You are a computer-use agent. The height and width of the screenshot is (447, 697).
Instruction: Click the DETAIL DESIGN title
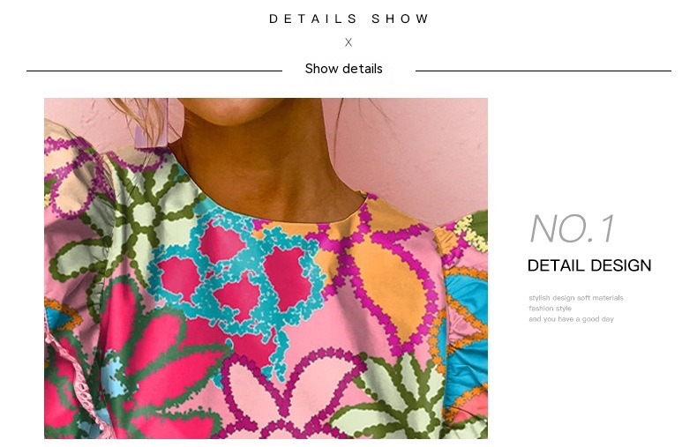click(x=589, y=265)
